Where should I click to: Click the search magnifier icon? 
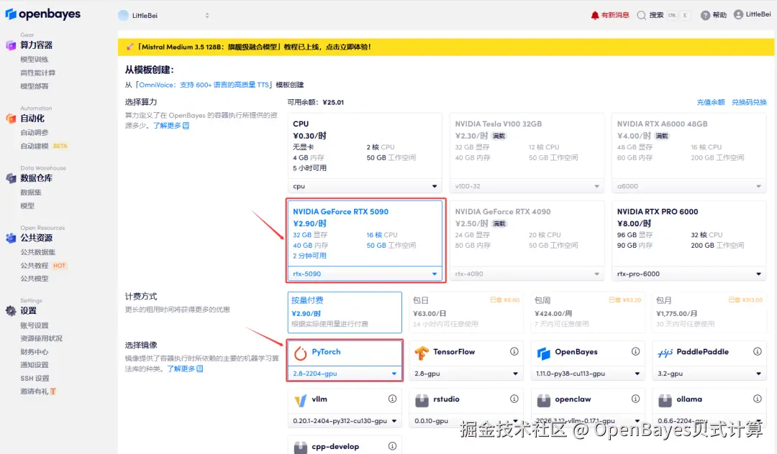641,15
